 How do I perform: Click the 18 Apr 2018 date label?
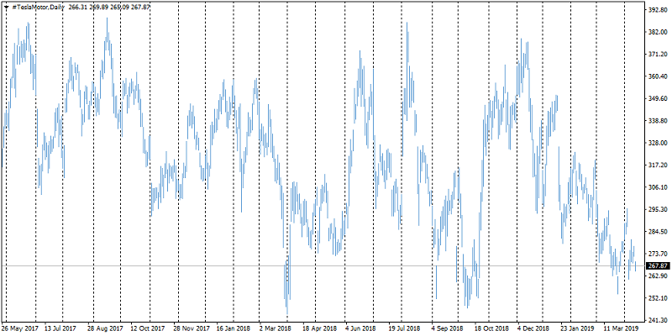(320, 328)
